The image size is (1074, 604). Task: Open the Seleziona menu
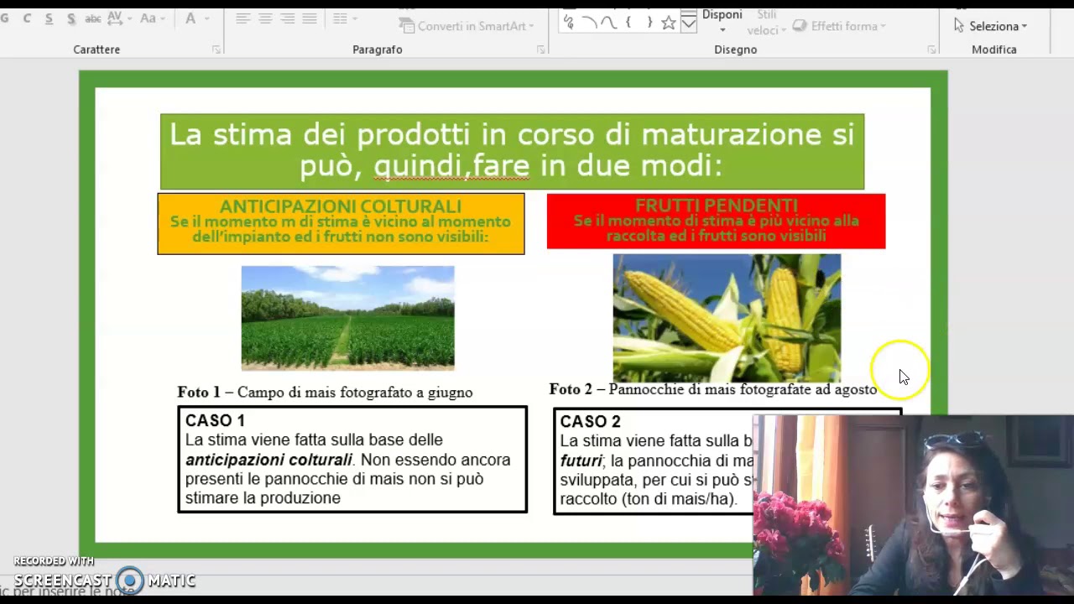point(990,26)
